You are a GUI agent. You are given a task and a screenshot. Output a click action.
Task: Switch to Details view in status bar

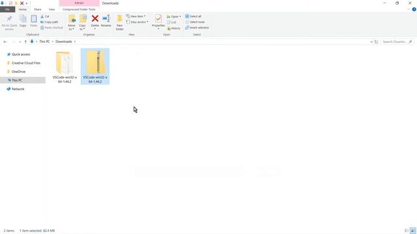click(407, 231)
